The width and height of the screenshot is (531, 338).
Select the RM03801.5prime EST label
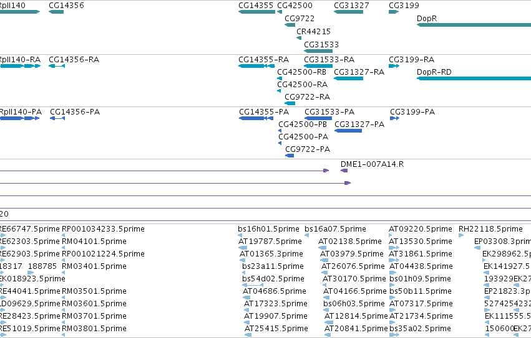click(94, 329)
